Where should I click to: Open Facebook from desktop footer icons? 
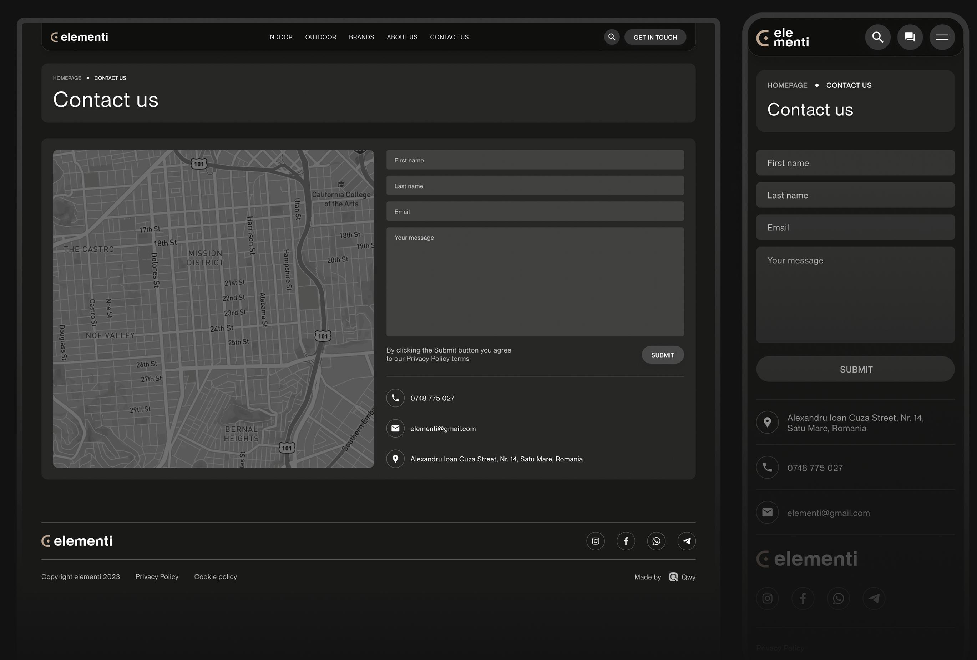[626, 541]
